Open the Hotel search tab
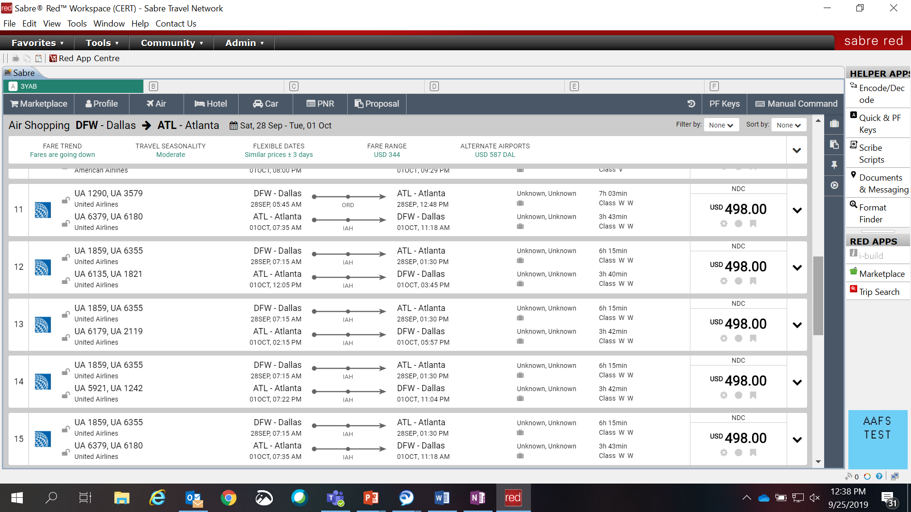The width and height of the screenshot is (911, 512). [211, 103]
